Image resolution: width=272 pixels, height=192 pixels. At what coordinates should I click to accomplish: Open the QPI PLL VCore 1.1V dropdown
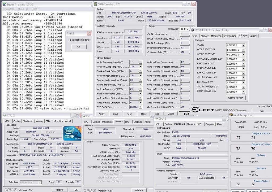pos(243,69)
